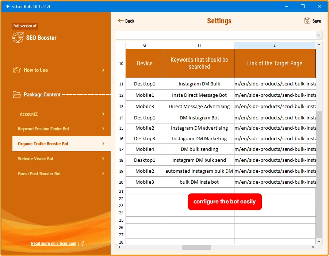Click the 'DM bulk sending' cell
The image size is (329, 256).
[199, 149]
